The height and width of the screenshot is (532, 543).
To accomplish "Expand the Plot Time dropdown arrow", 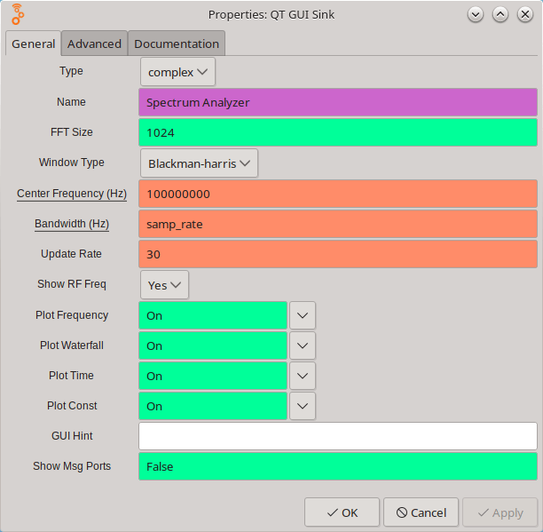I will (x=303, y=376).
